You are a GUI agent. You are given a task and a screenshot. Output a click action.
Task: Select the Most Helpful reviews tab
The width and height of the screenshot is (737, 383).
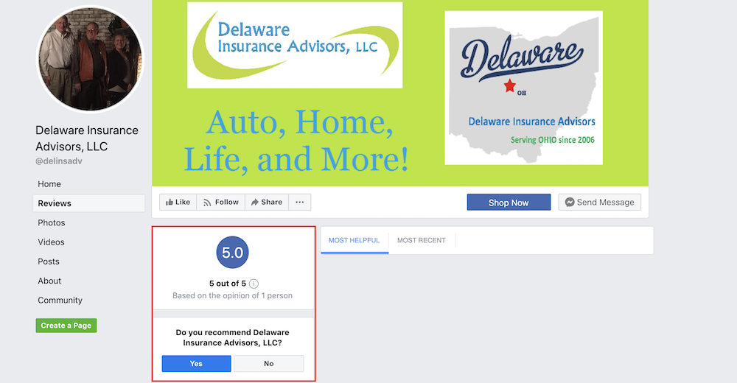(x=354, y=240)
